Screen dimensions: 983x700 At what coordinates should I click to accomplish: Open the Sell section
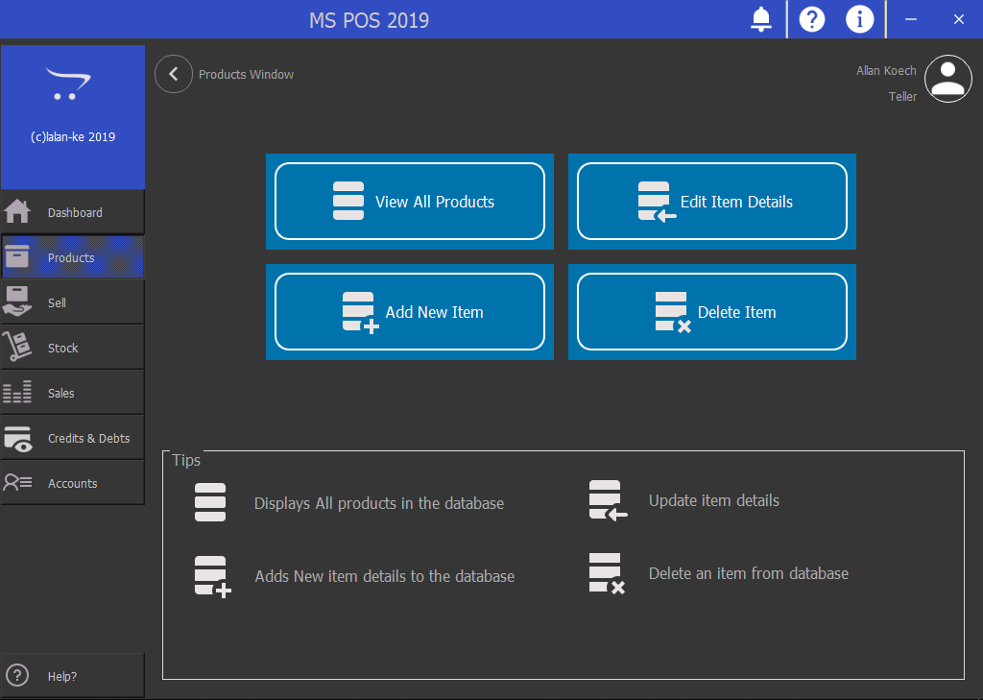pyautogui.click(x=73, y=302)
